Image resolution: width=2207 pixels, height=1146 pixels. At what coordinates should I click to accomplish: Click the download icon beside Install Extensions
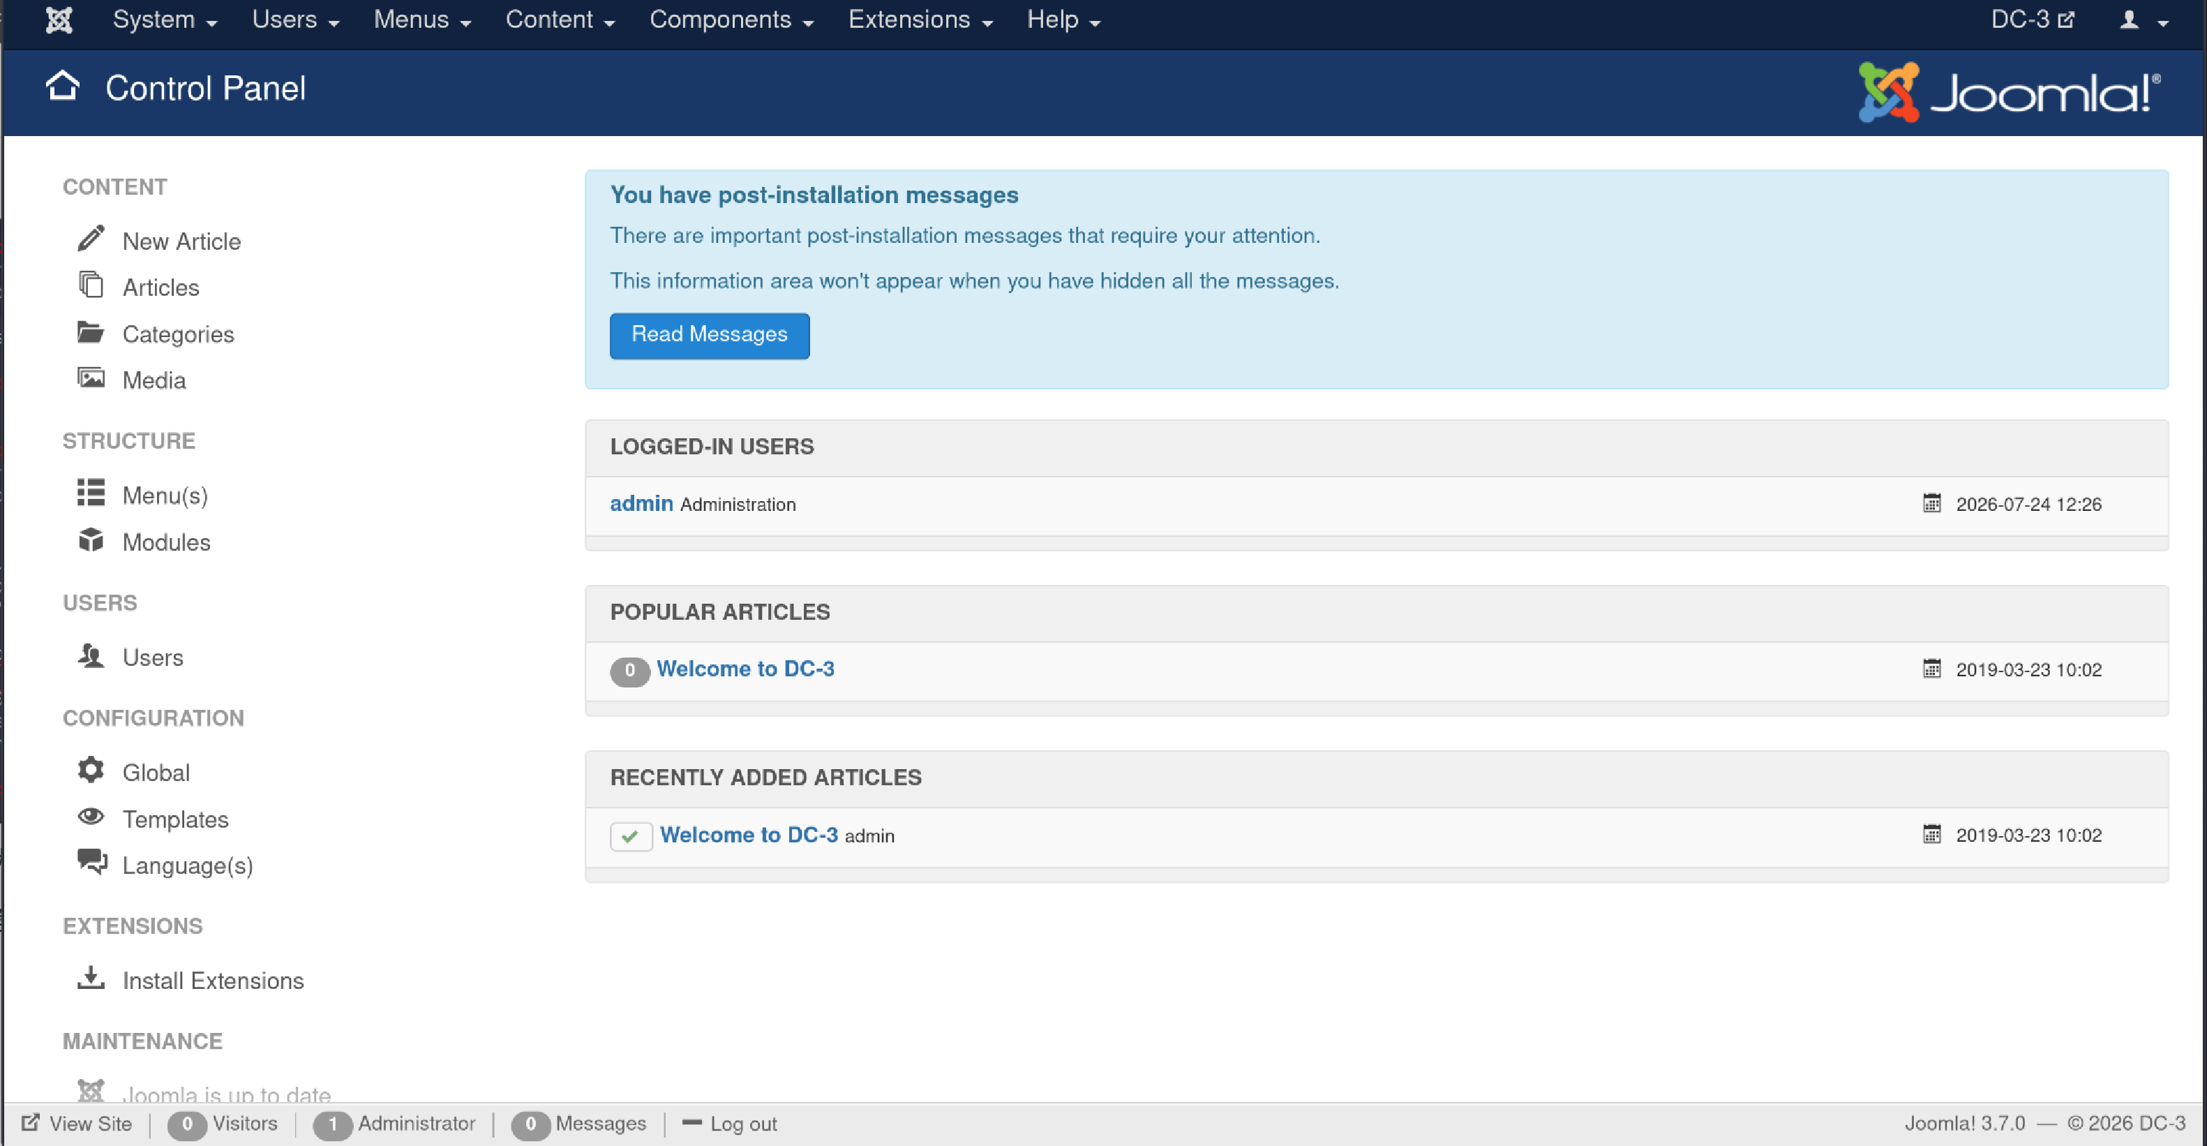(x=91, y=978)
